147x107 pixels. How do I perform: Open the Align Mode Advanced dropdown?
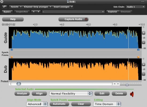tap(37, 104)
